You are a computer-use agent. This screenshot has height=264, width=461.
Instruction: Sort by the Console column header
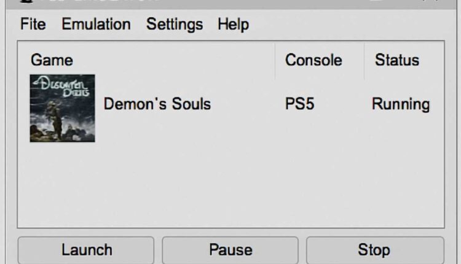(x=313, y=60)
